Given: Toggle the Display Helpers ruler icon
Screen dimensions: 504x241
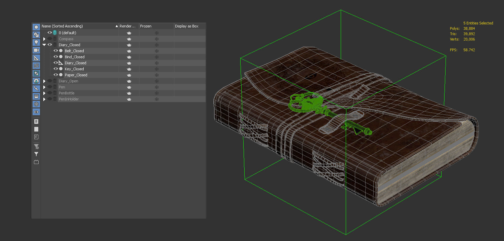Looking at the screenshot, I should [36, 58].
